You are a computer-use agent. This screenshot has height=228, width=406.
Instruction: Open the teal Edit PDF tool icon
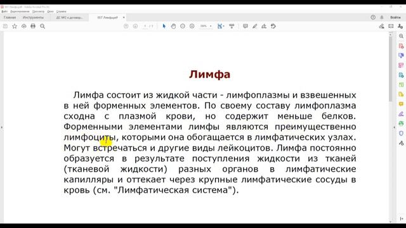pos(401,75)
